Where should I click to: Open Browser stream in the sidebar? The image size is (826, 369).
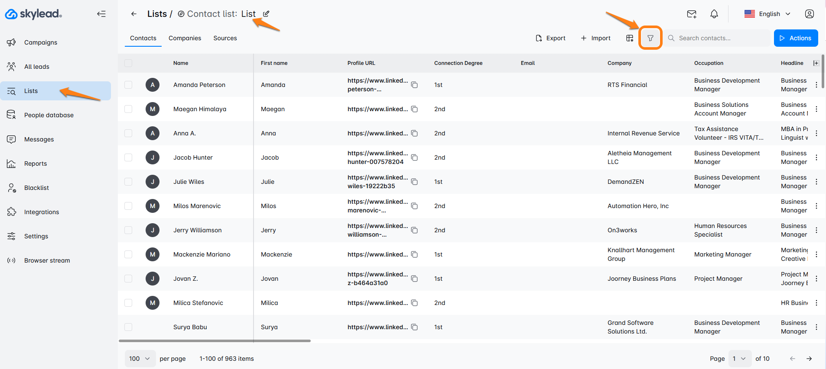coord(55,260)
